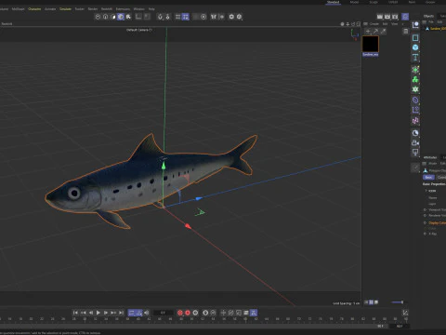The height and width of the screenshot is (335, 446).
Task: Add a Cube primitive from the palette
Action: 415,47
